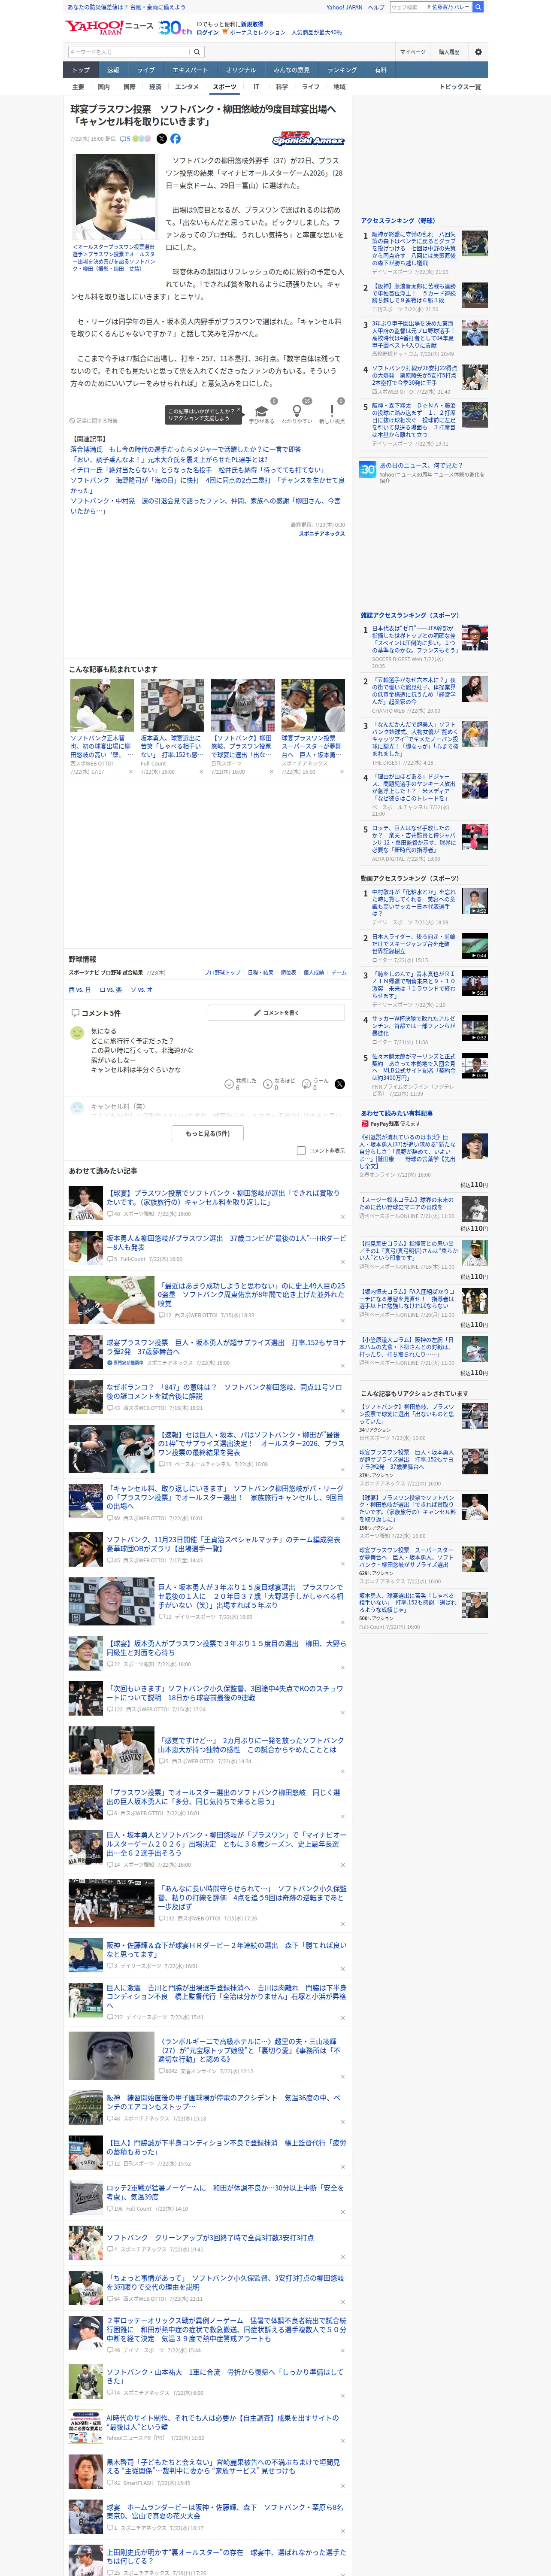Open the 個人成績 baseball link

click(314, 972)
